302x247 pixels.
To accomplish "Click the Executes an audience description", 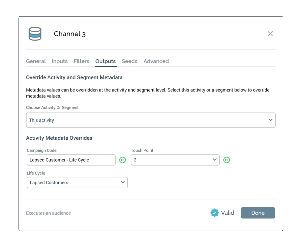I will [x=48, y=213].
